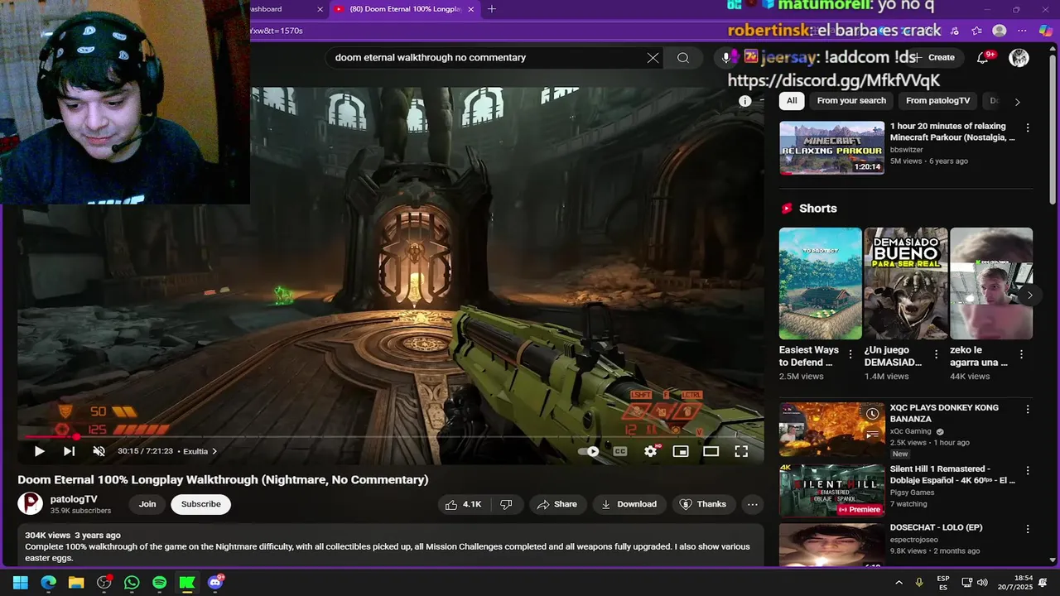Dislike the video
The image size is (1060, 596).
pos(506,504)
